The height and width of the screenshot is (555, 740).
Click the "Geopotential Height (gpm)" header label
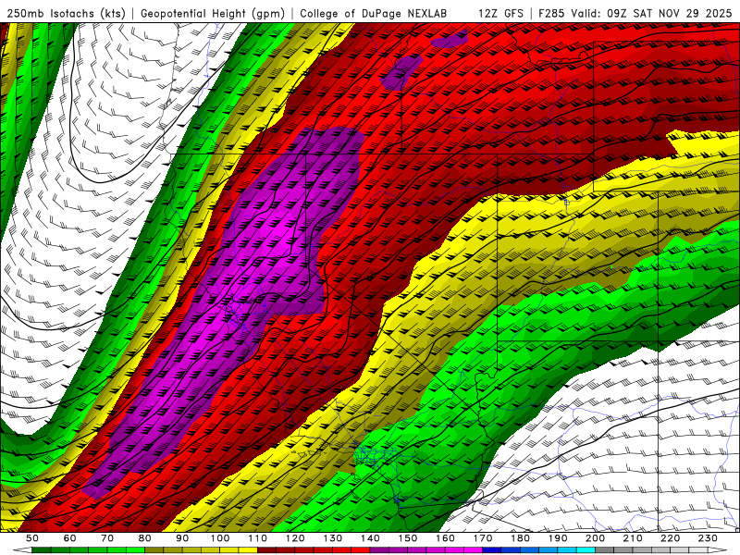click(213, 13)
